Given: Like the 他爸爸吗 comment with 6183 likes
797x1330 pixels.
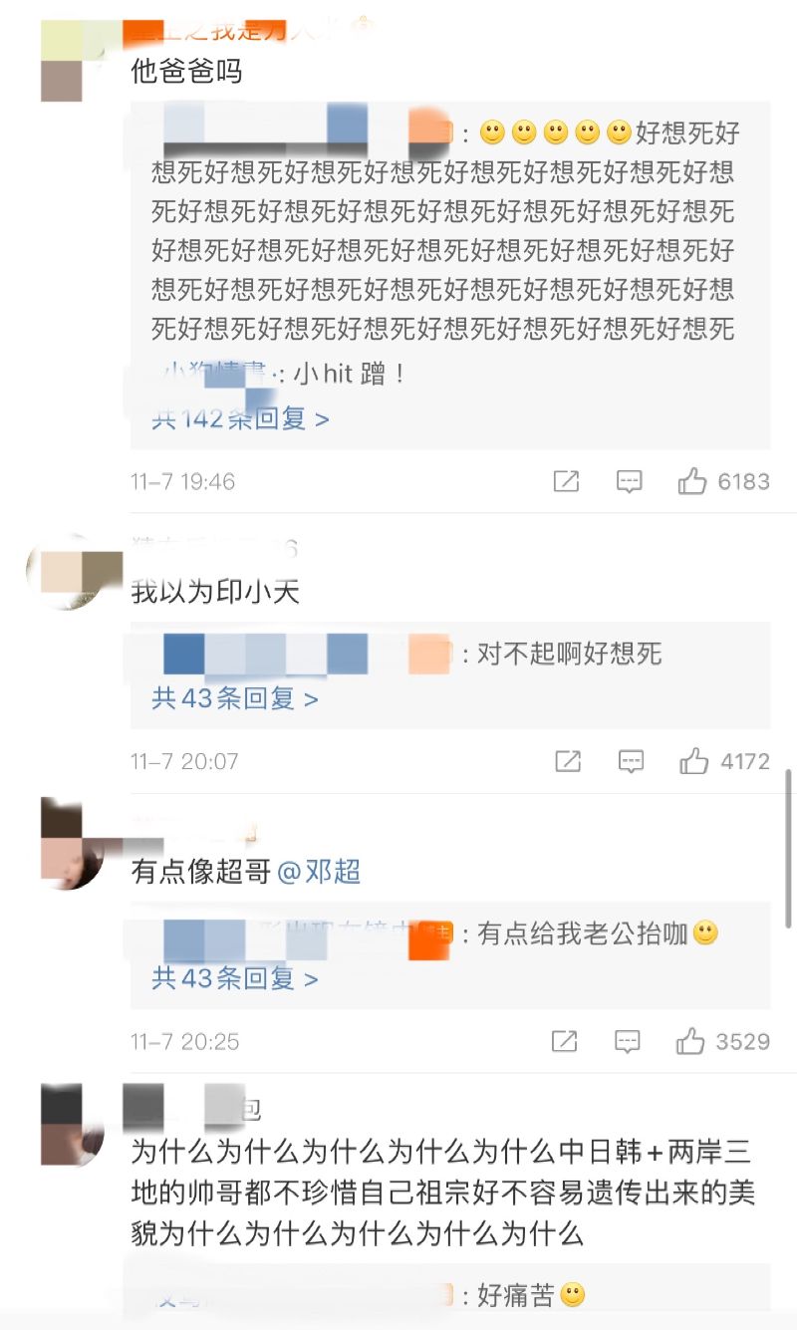Looking at the screenshot, I should 692,482.
